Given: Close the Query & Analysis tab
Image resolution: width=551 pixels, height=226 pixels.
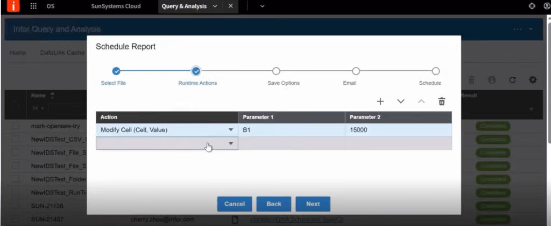Looking at the screenshot, I should click(230, 6).
